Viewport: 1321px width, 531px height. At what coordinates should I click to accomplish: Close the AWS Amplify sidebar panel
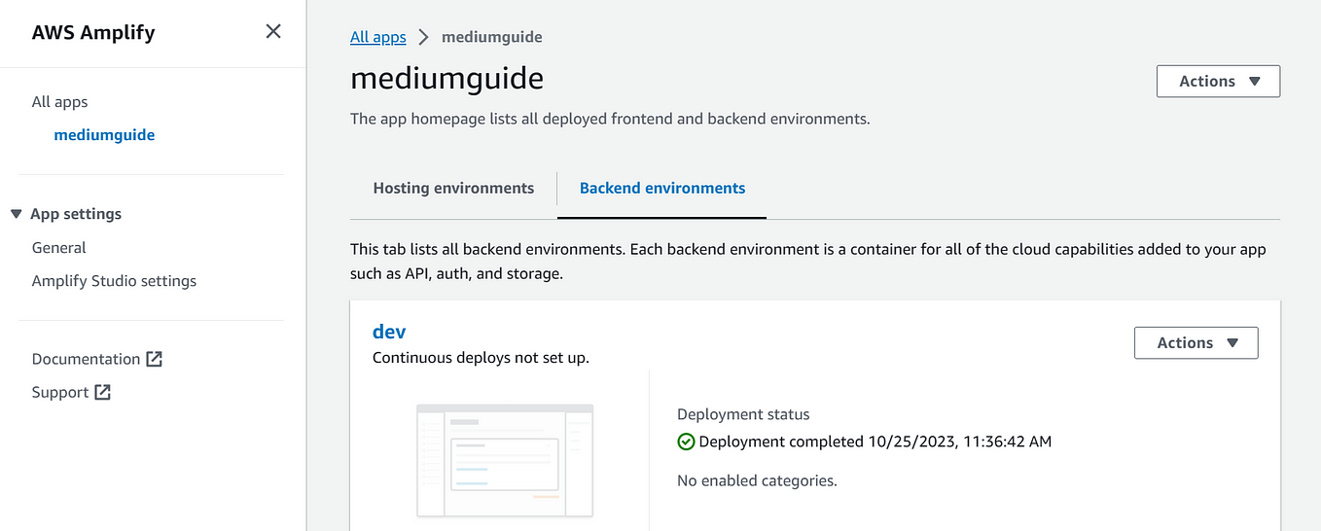tap(273, 31)
